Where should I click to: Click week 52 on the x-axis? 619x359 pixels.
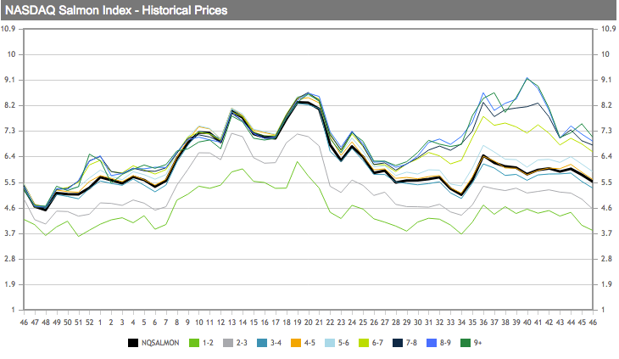[90, 323]
